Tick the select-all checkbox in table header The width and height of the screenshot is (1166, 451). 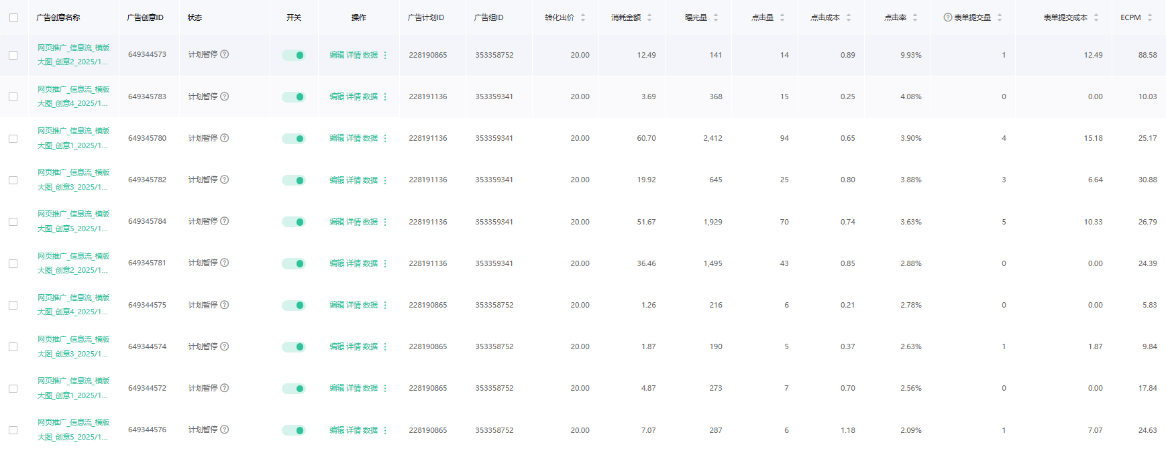tap(13, 17)
